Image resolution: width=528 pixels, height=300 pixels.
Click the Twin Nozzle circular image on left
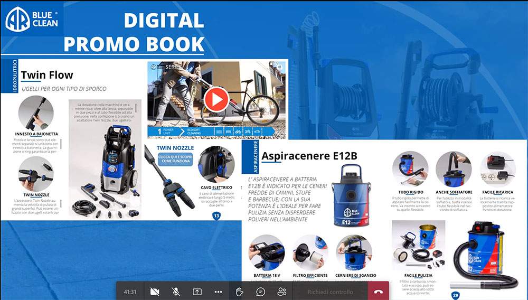pos(36,174)
